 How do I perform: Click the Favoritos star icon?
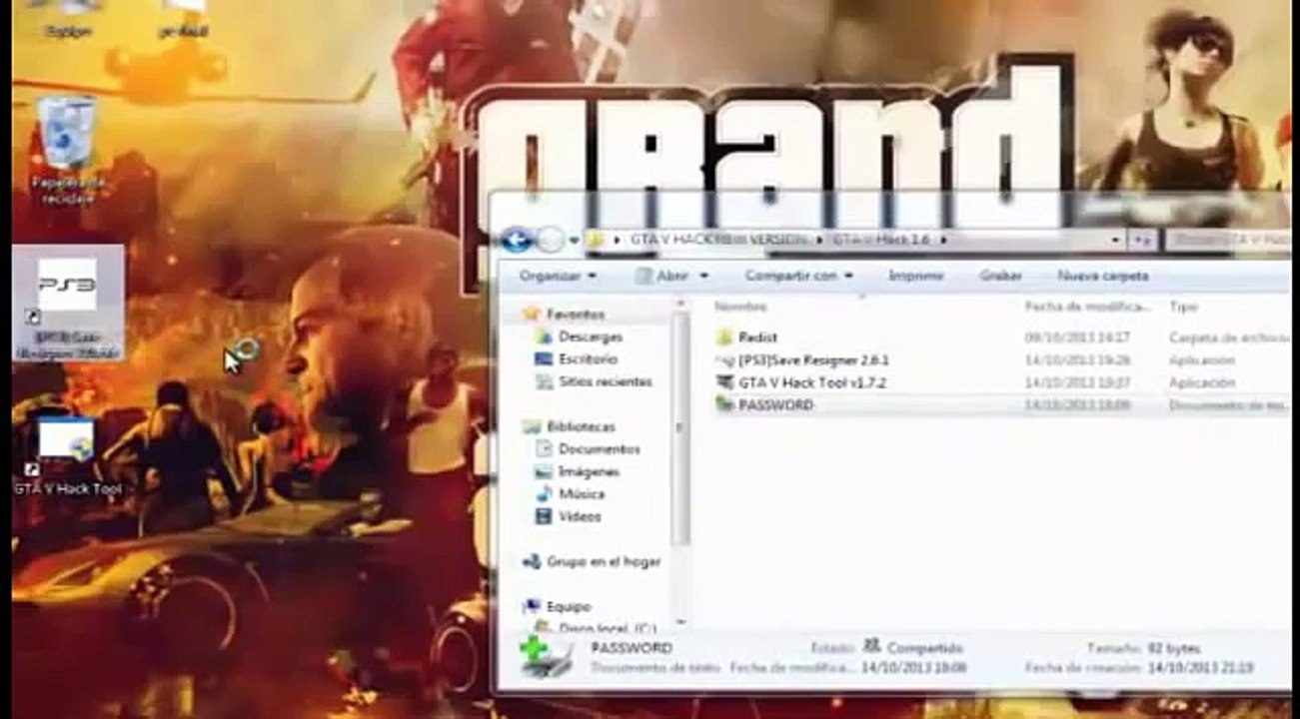coord(532,314)
